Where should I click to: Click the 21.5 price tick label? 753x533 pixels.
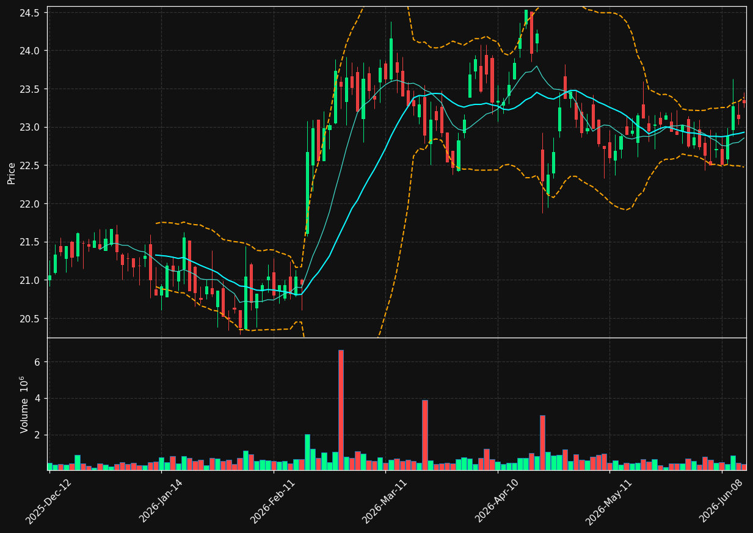[x=31, y=242]
